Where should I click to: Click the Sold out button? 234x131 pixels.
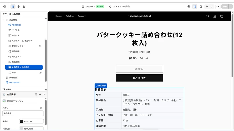[140, 69]
